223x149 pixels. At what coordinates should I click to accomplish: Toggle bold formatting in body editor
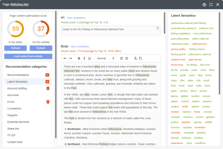(x=79, y=58)
